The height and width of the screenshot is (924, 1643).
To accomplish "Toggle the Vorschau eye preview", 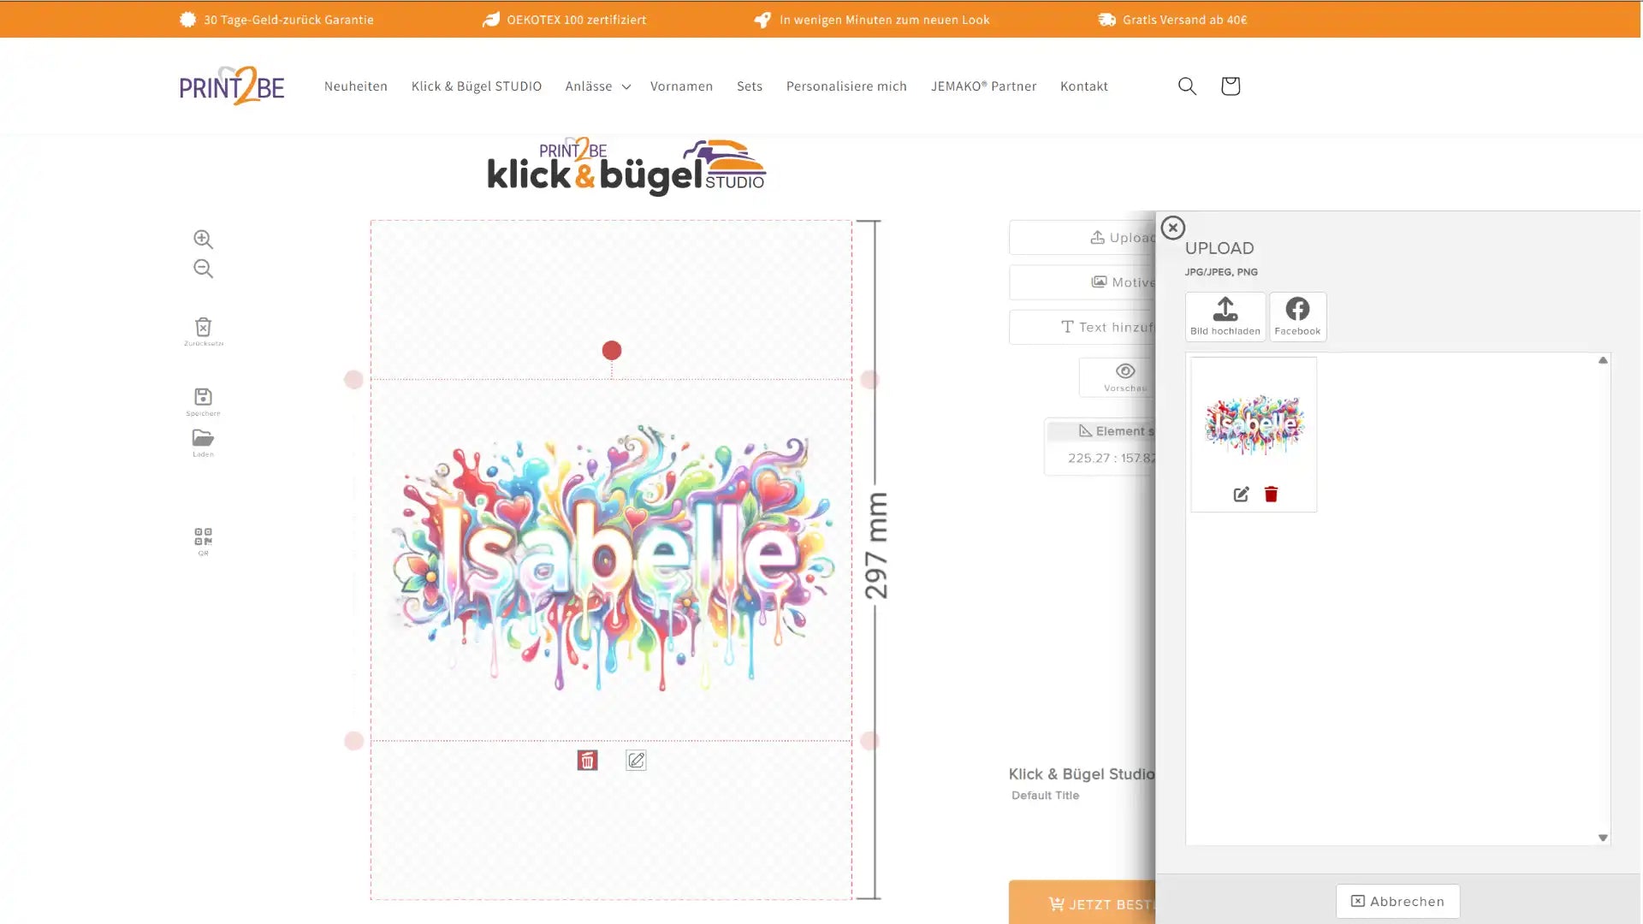I will pos(1124,376).
